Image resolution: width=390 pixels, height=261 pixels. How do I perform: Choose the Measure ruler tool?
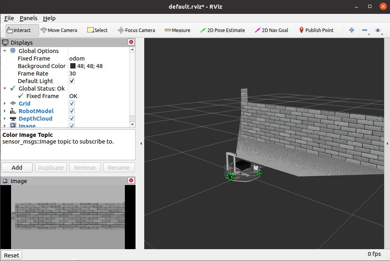[177, 30]
